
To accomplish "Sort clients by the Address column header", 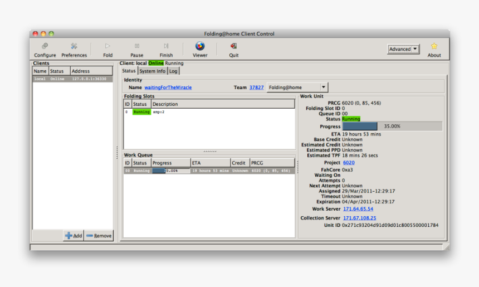I will tap(91, 71).
